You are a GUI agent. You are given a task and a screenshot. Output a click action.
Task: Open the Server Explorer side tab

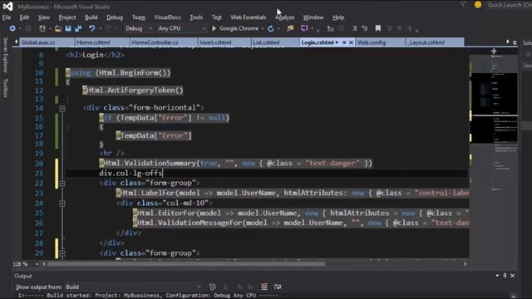tap(5, 55)
